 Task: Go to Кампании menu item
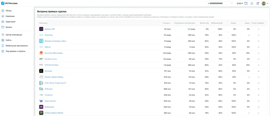tap(10, 16)
